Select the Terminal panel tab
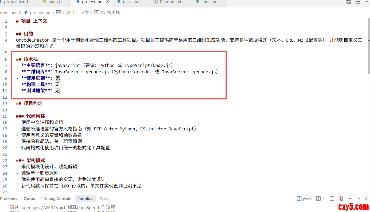Image resolution: width=370 pixels, height=212 pixels. point(86,199)
